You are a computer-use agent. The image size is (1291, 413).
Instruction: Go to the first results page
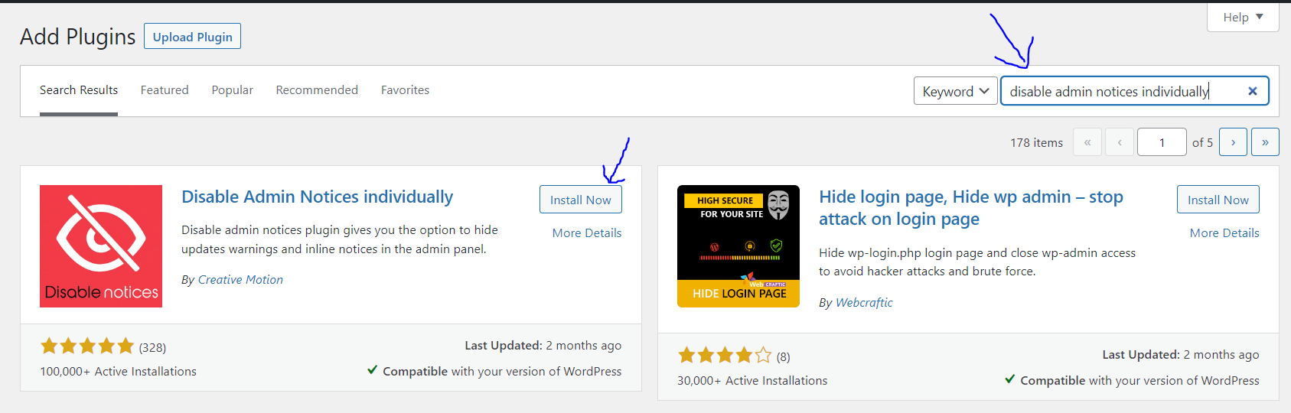(1087, 142)
